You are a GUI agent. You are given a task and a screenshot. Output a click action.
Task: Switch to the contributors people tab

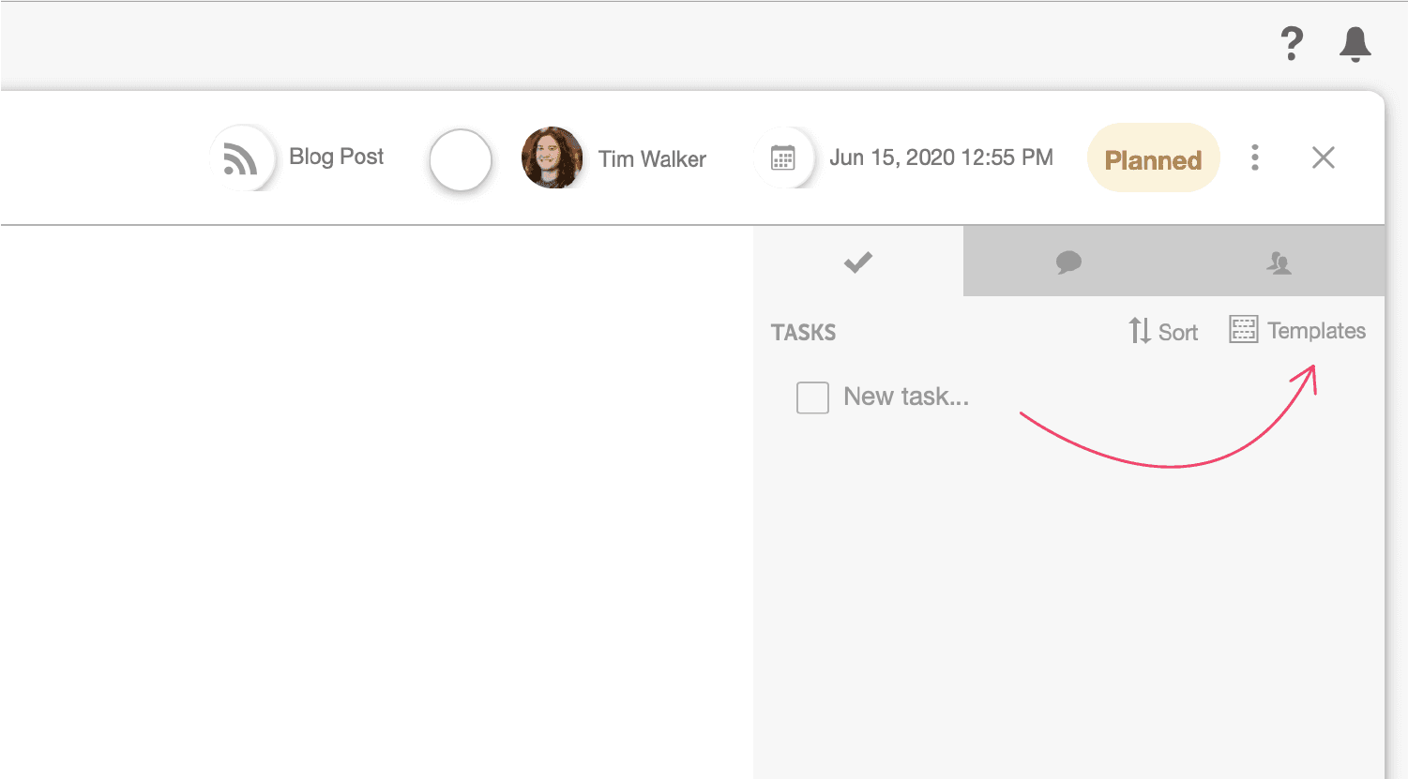click(x=1279, y=262)
